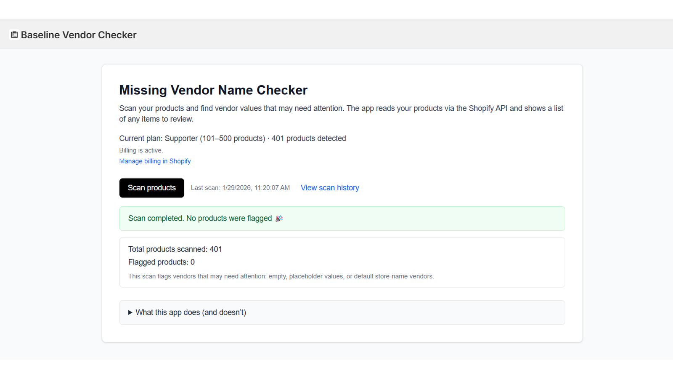Viewport: 673px width, 379px height.
Task: Click the 401 products detected text
Action: pyautogui.click(x=309, y=139)
